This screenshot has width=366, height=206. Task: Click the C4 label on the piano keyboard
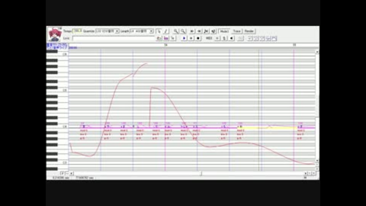[65, 127]
